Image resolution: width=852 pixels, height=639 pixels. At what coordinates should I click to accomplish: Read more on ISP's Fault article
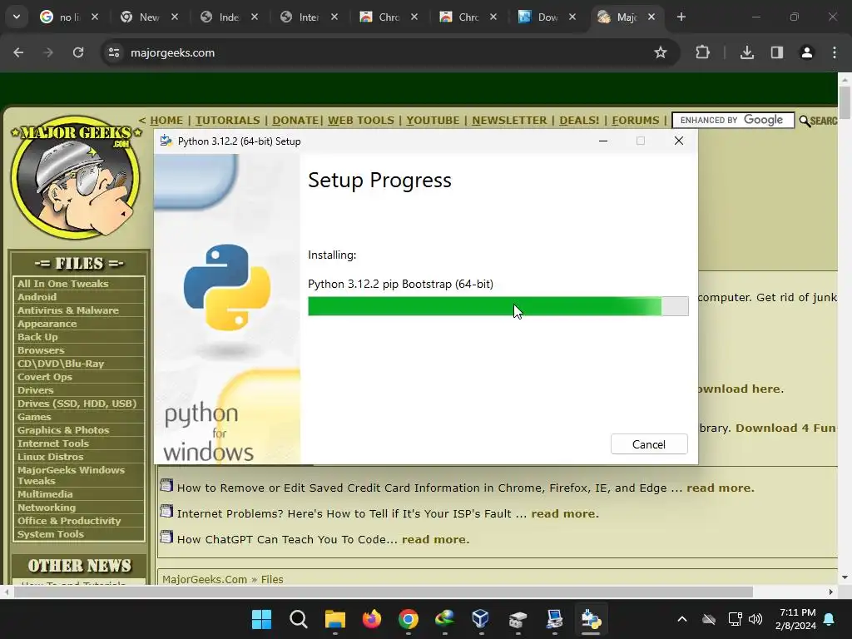[565, 514]
